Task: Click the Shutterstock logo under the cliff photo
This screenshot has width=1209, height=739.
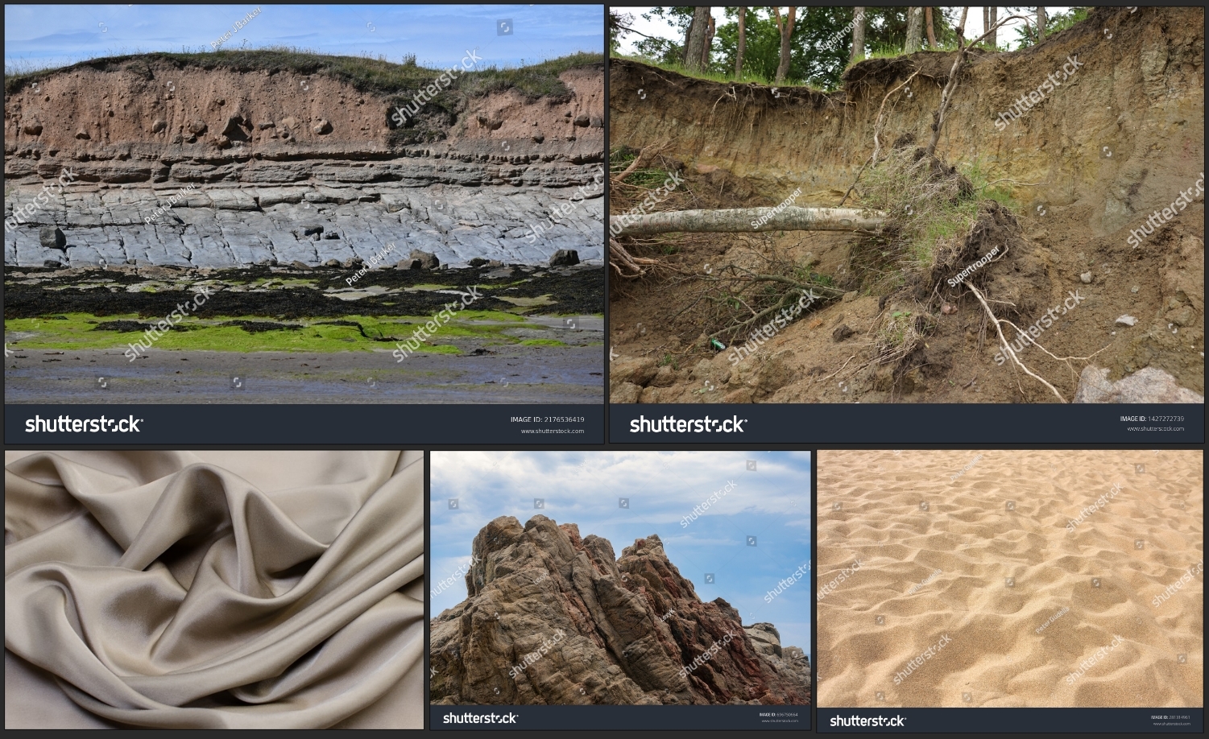Action: coord(84,424)
